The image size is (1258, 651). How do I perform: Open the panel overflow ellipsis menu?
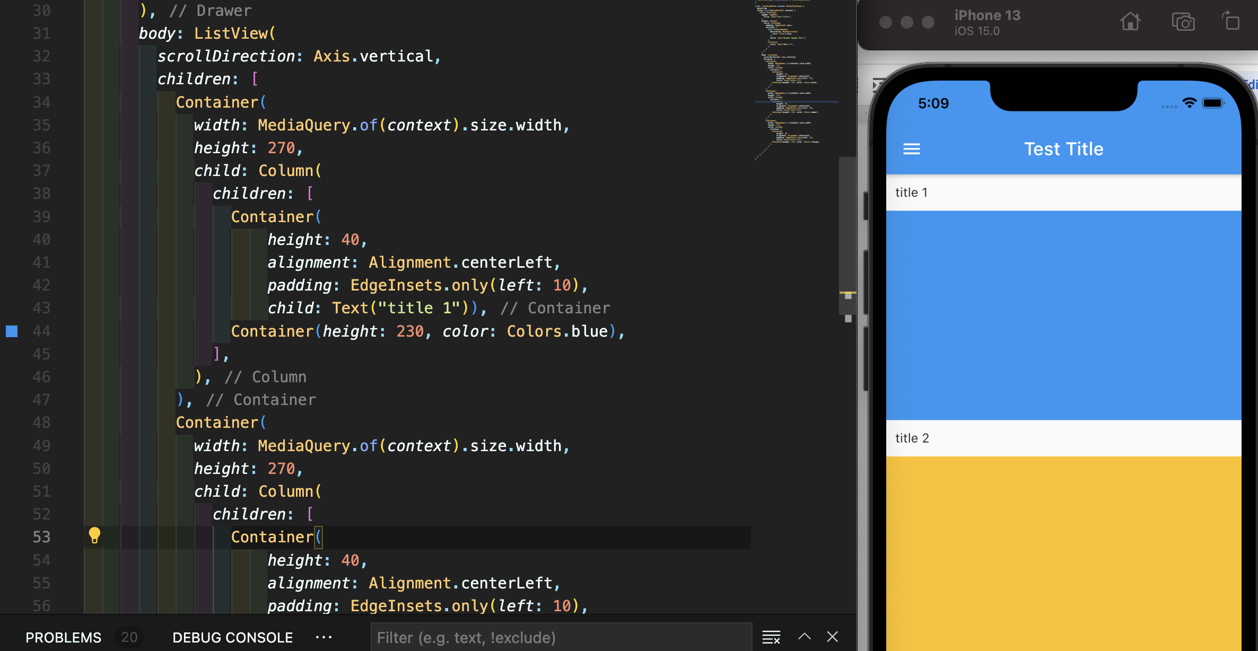pos(324,637)
